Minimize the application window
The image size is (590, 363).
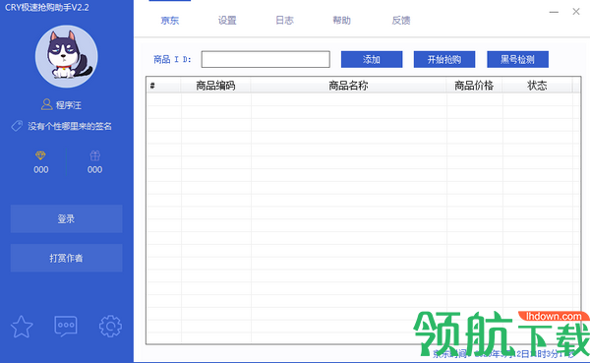click(554, 12)
